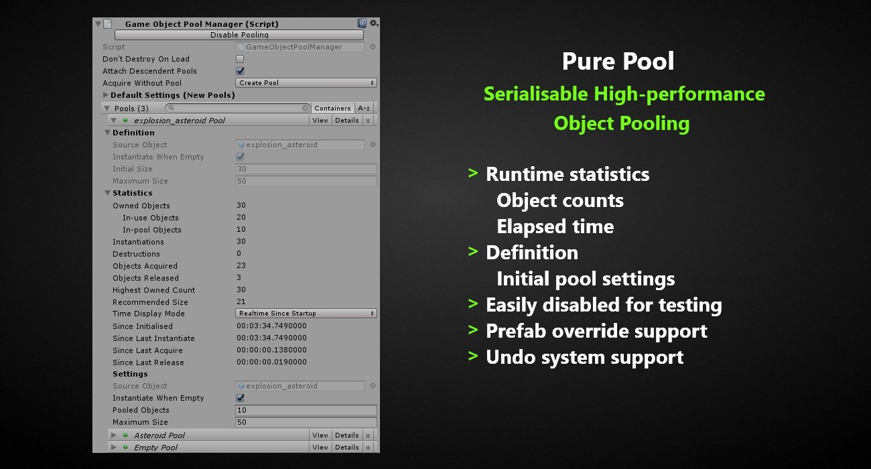The height and width of the screenshot is (469, 871).
Task: Click the search magnifier icon in Pools
Action: 172,108
